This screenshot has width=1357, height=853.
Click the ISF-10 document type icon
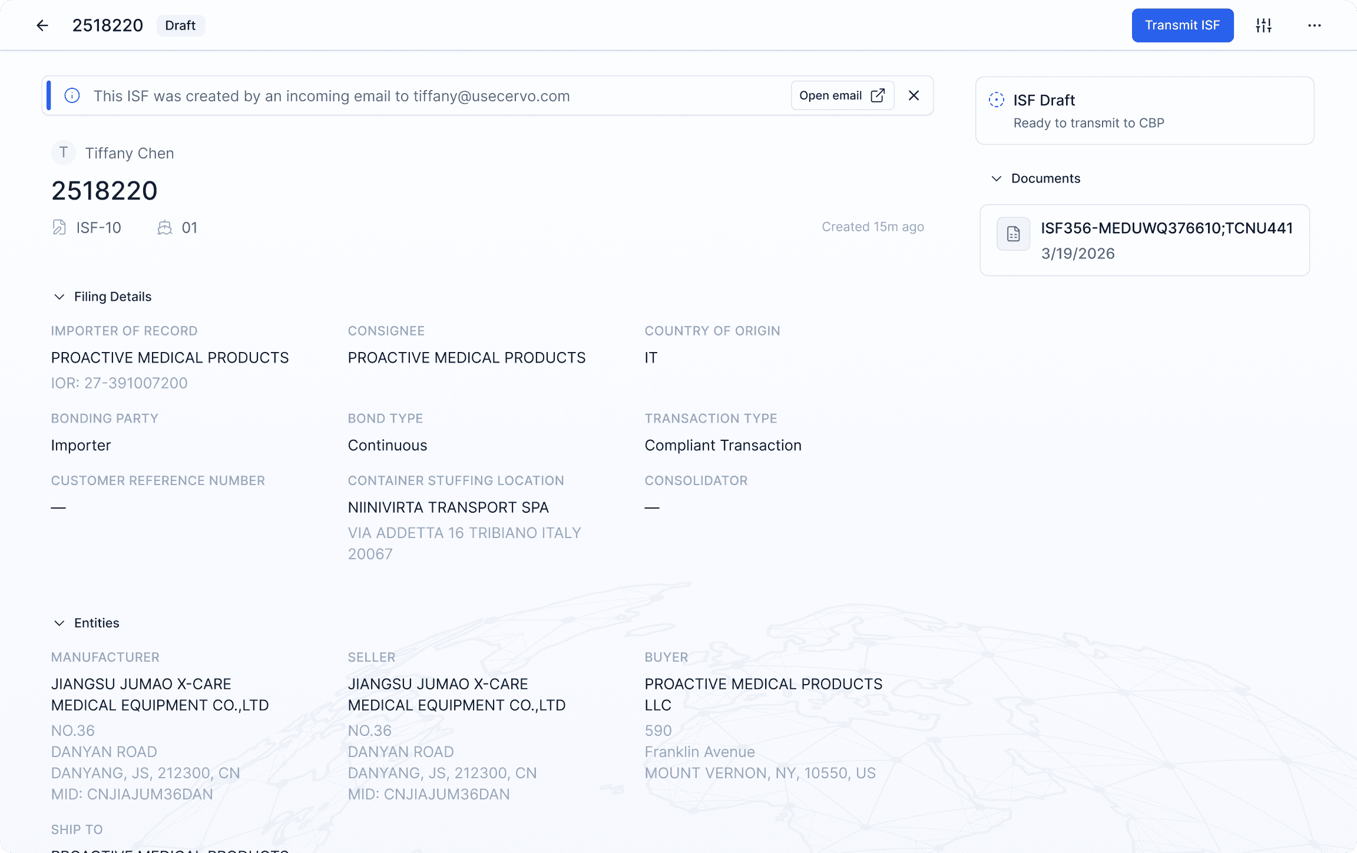click(58, 227)
